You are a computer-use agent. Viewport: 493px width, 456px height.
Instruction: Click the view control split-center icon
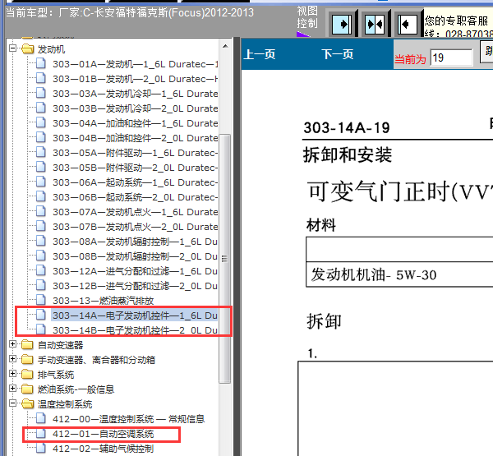pos(375,24)
